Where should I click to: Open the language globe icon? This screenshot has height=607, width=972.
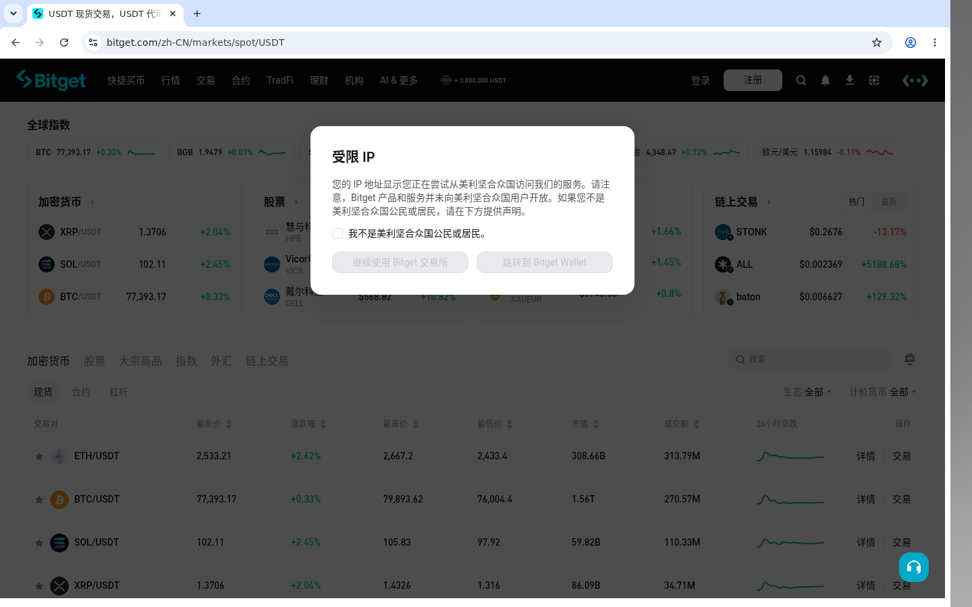click(x=874, y=80)
